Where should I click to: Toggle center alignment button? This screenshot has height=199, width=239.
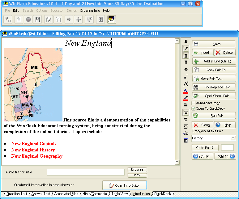(x=186, y=112)
